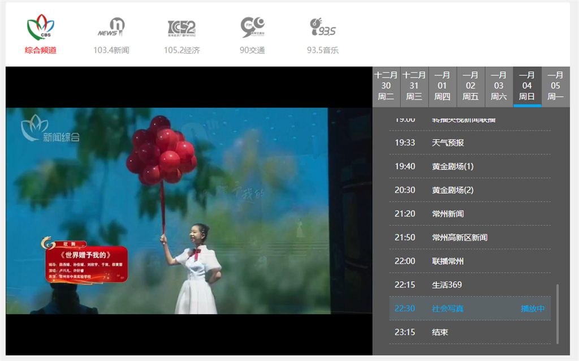The image size is (579, 361).
Task: Select the 十二月 30 周二 date tab
Action: point(386,86)
